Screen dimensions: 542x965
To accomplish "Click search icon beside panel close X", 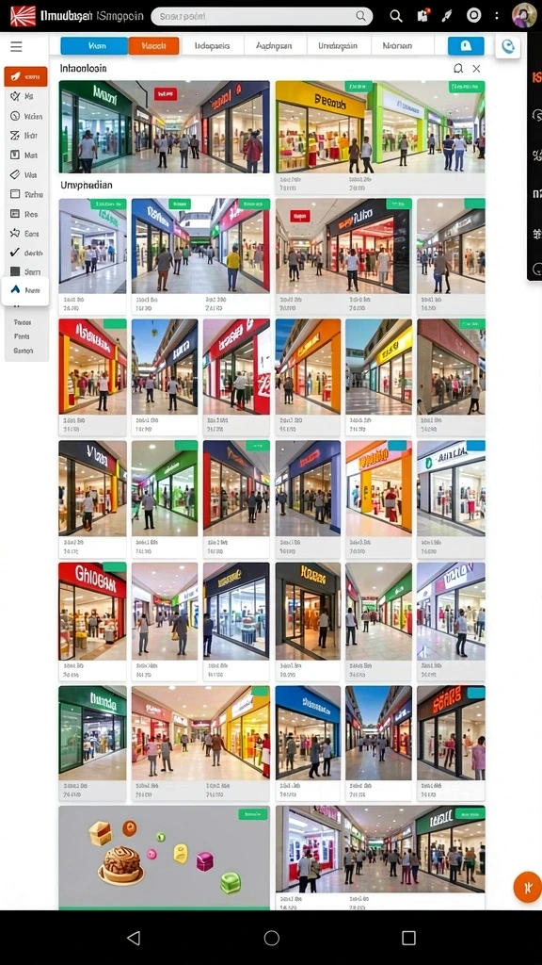I will (458, 68).
